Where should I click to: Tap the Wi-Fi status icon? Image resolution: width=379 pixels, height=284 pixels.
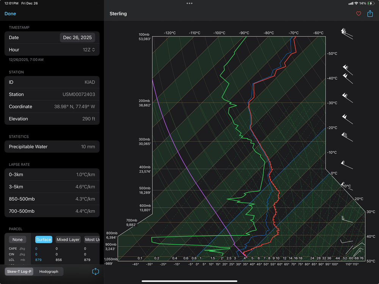tap(356, 3)
